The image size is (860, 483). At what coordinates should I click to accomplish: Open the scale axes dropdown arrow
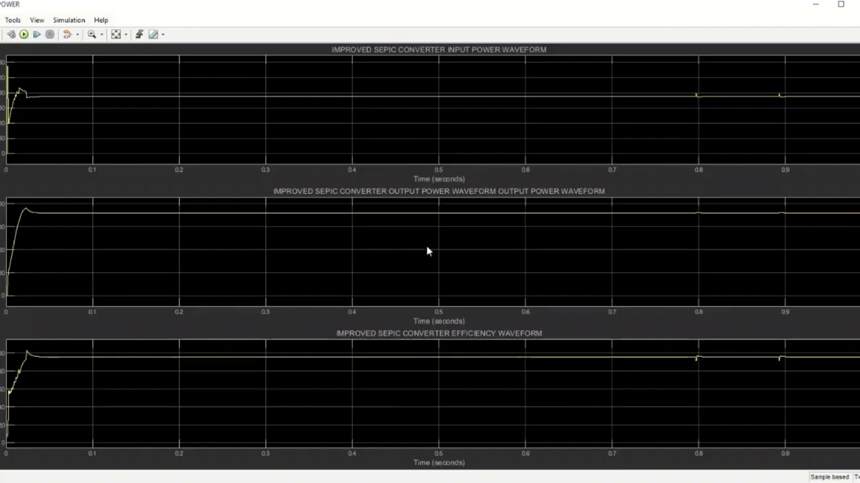pyautogui.click(x=126, y=34)
